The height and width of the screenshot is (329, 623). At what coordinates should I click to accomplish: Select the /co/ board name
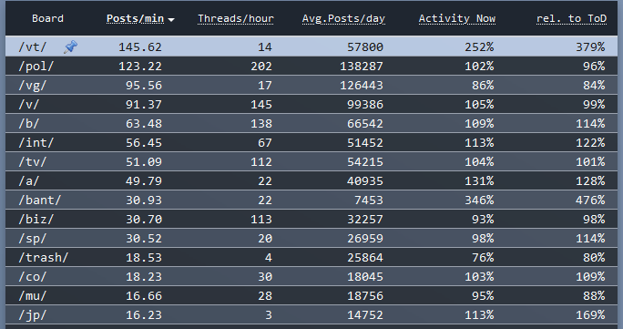(33, 276)
